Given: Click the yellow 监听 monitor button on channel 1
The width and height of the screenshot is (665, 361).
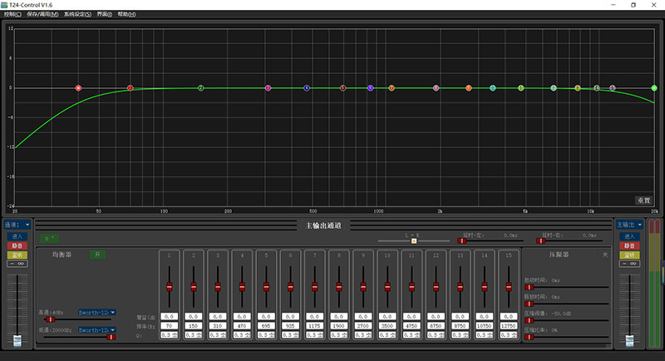Looking at the screenshot, I should 17,255.
